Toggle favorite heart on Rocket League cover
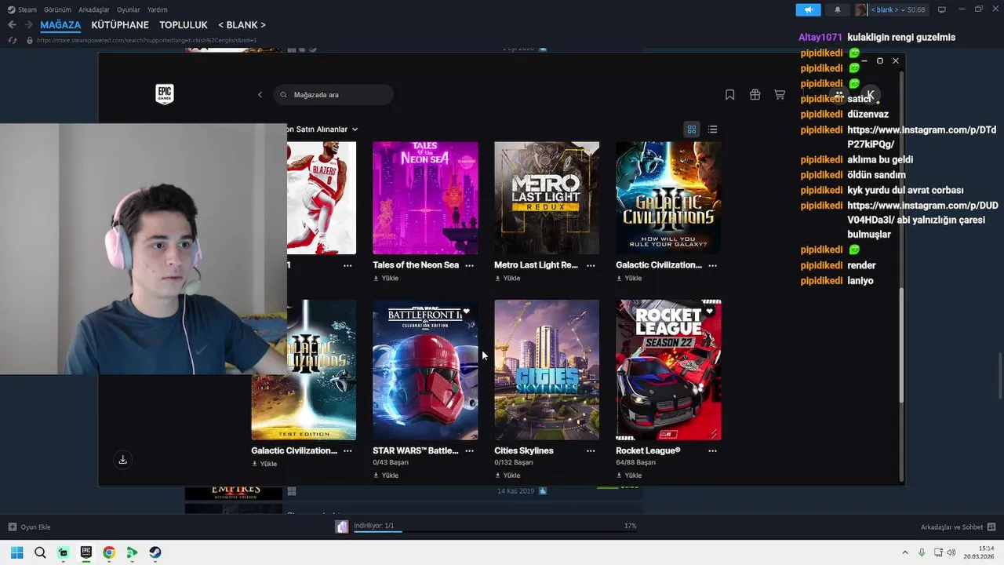The width and height of the screenshot is (1004, 565). click(709, 312)
